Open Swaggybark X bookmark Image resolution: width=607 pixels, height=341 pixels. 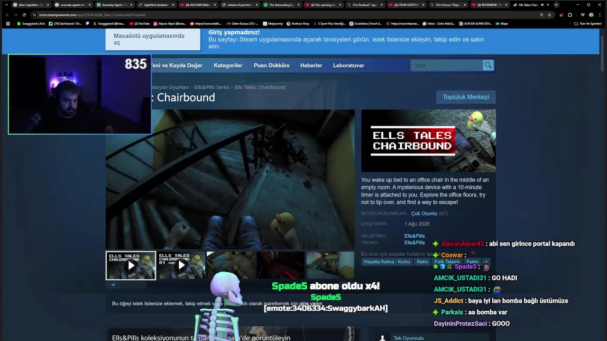pyautogui.click(x=109, y=23)
